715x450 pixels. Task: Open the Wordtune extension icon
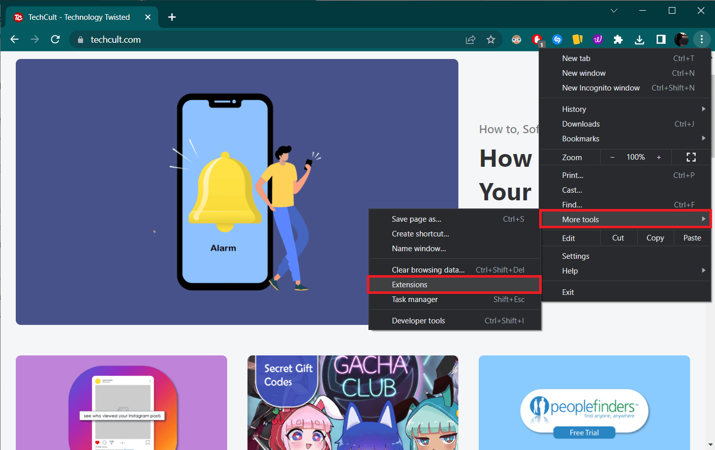[x=598, y=39]
